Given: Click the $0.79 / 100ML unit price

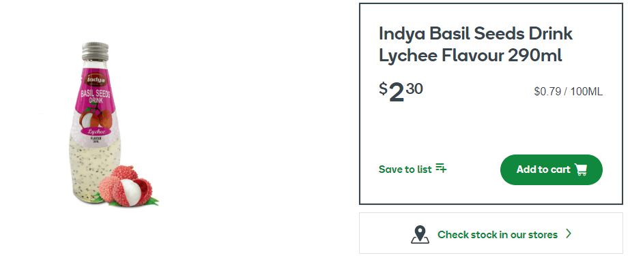Looking at the screenshot, I should pos(568,92).
